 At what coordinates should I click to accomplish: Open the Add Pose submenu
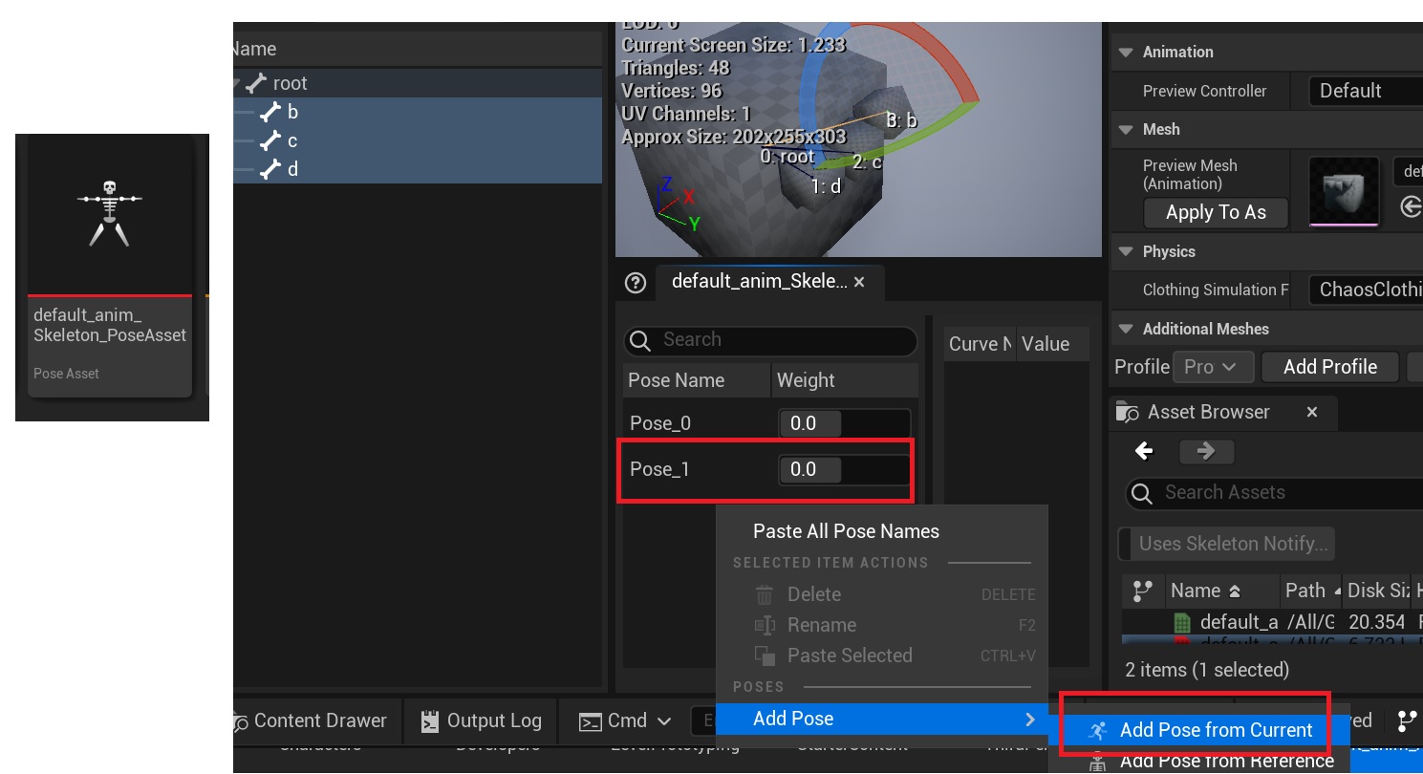click(882, 719)
